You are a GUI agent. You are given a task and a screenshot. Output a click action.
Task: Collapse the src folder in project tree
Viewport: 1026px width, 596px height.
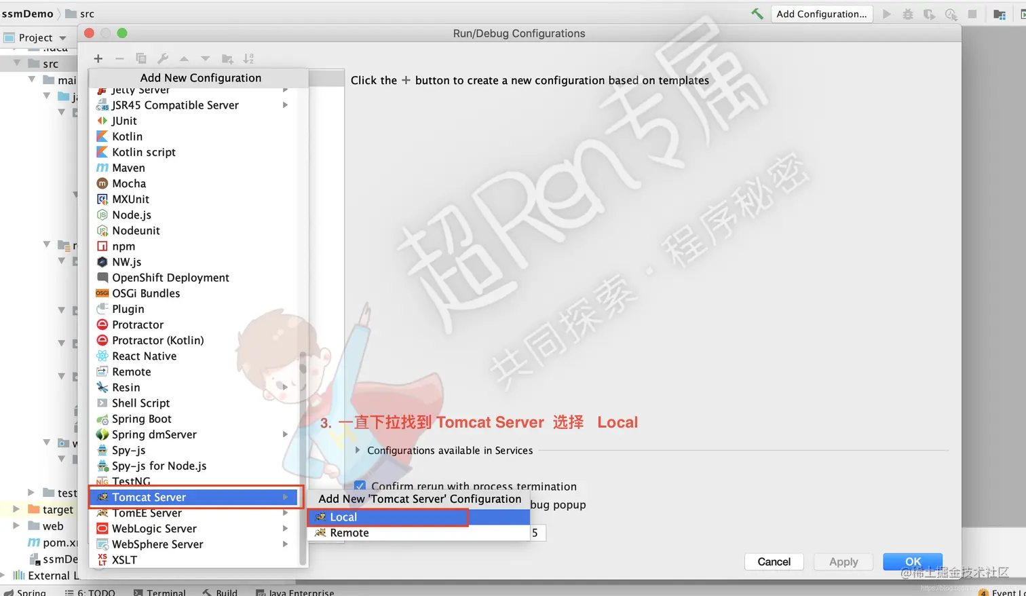coord(17,63)
